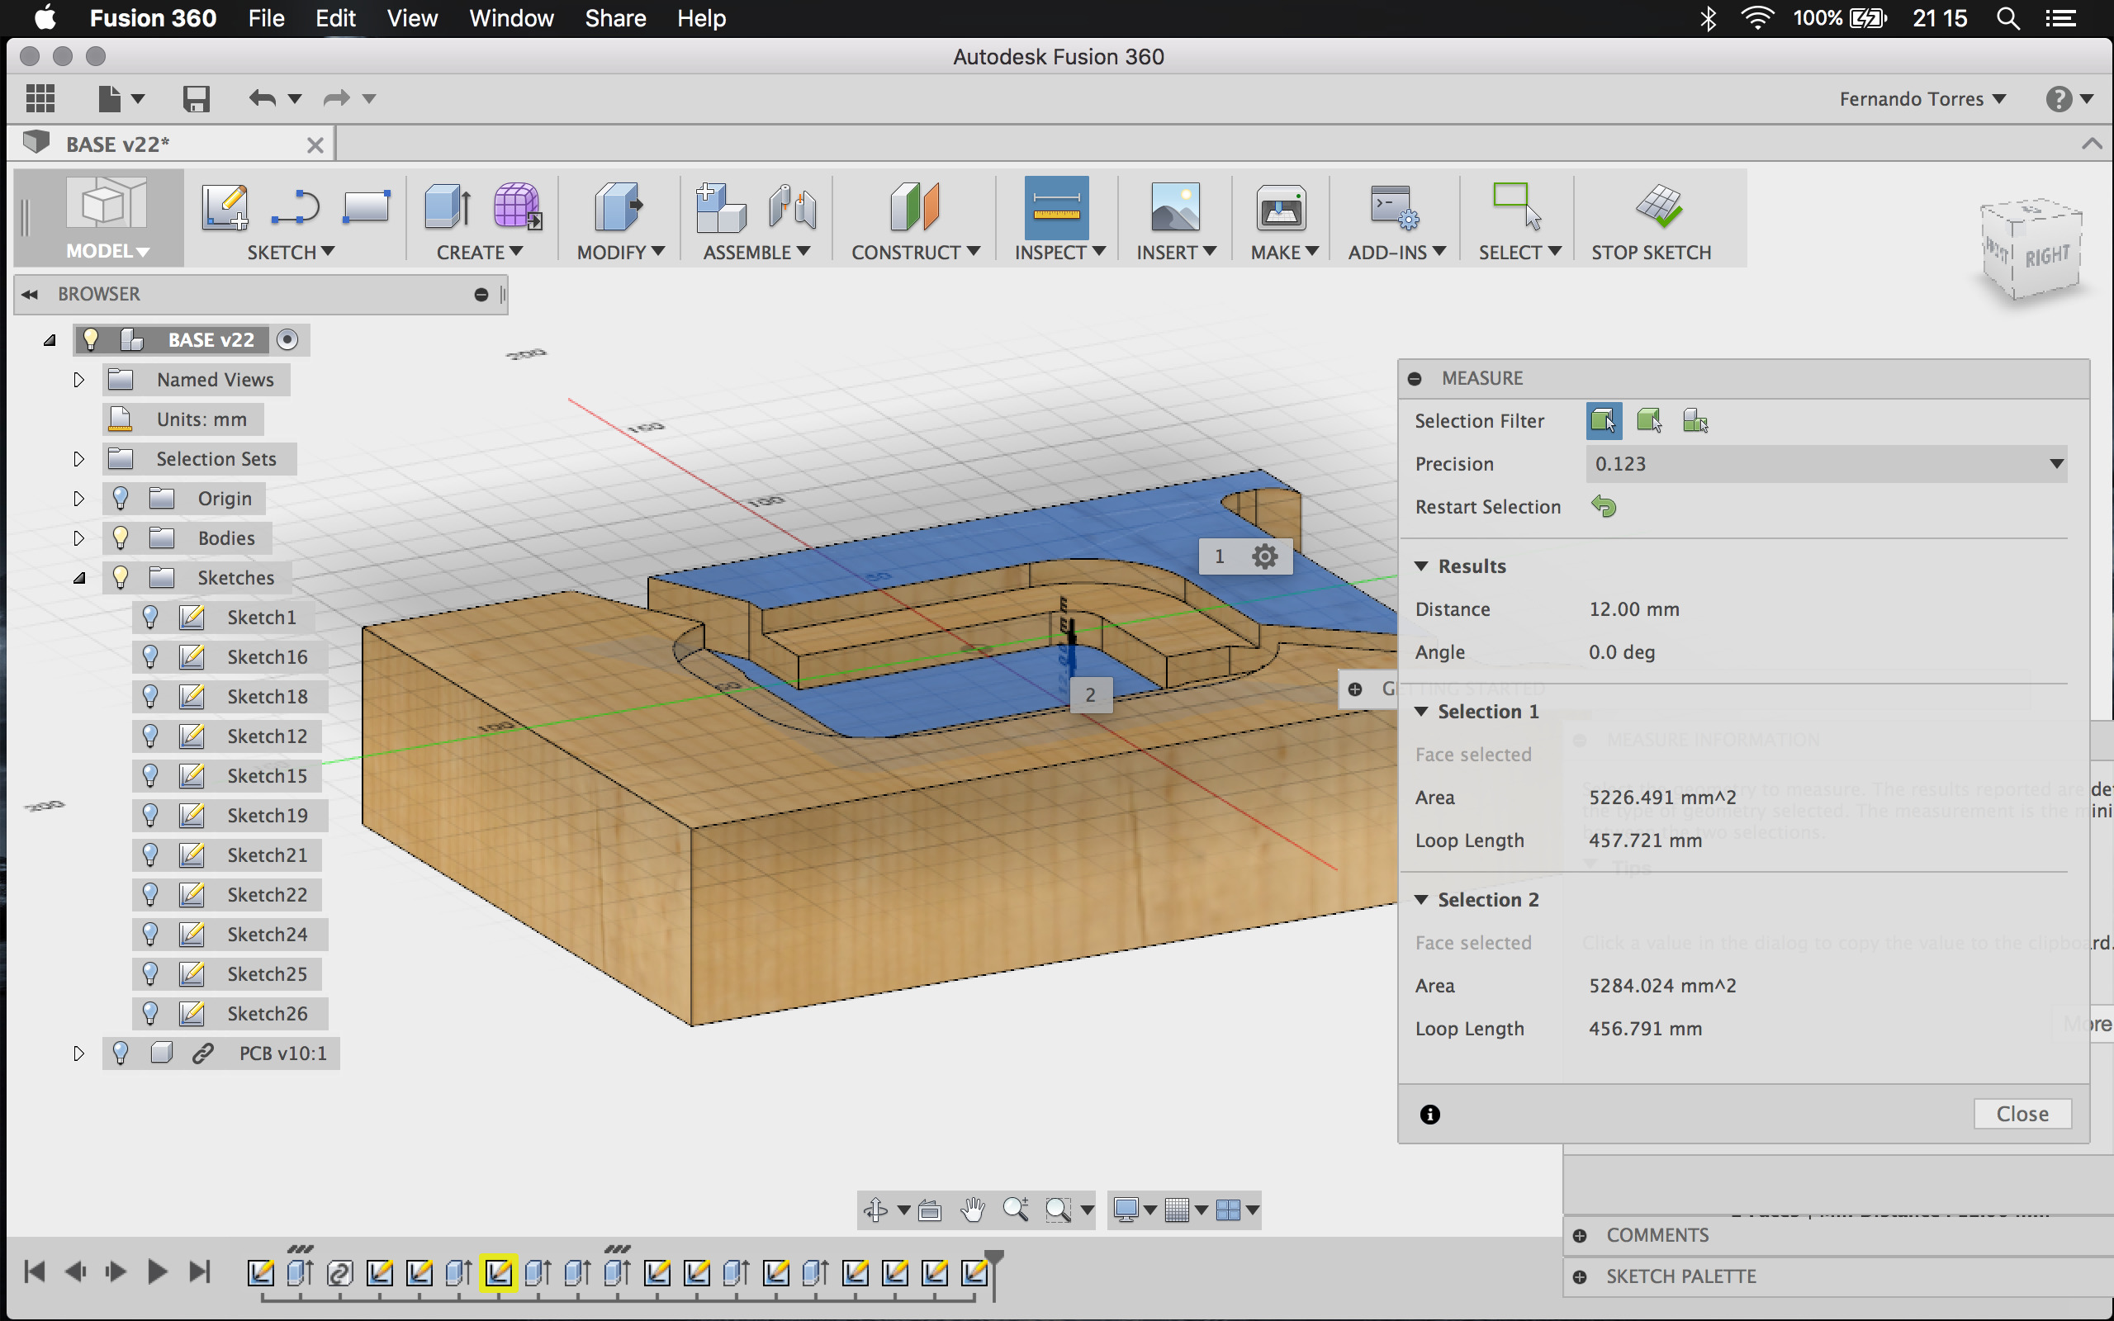The image size is (2114, 1321).
Task: Choose the component selection filter icon
Action: tap(1695, 421)
